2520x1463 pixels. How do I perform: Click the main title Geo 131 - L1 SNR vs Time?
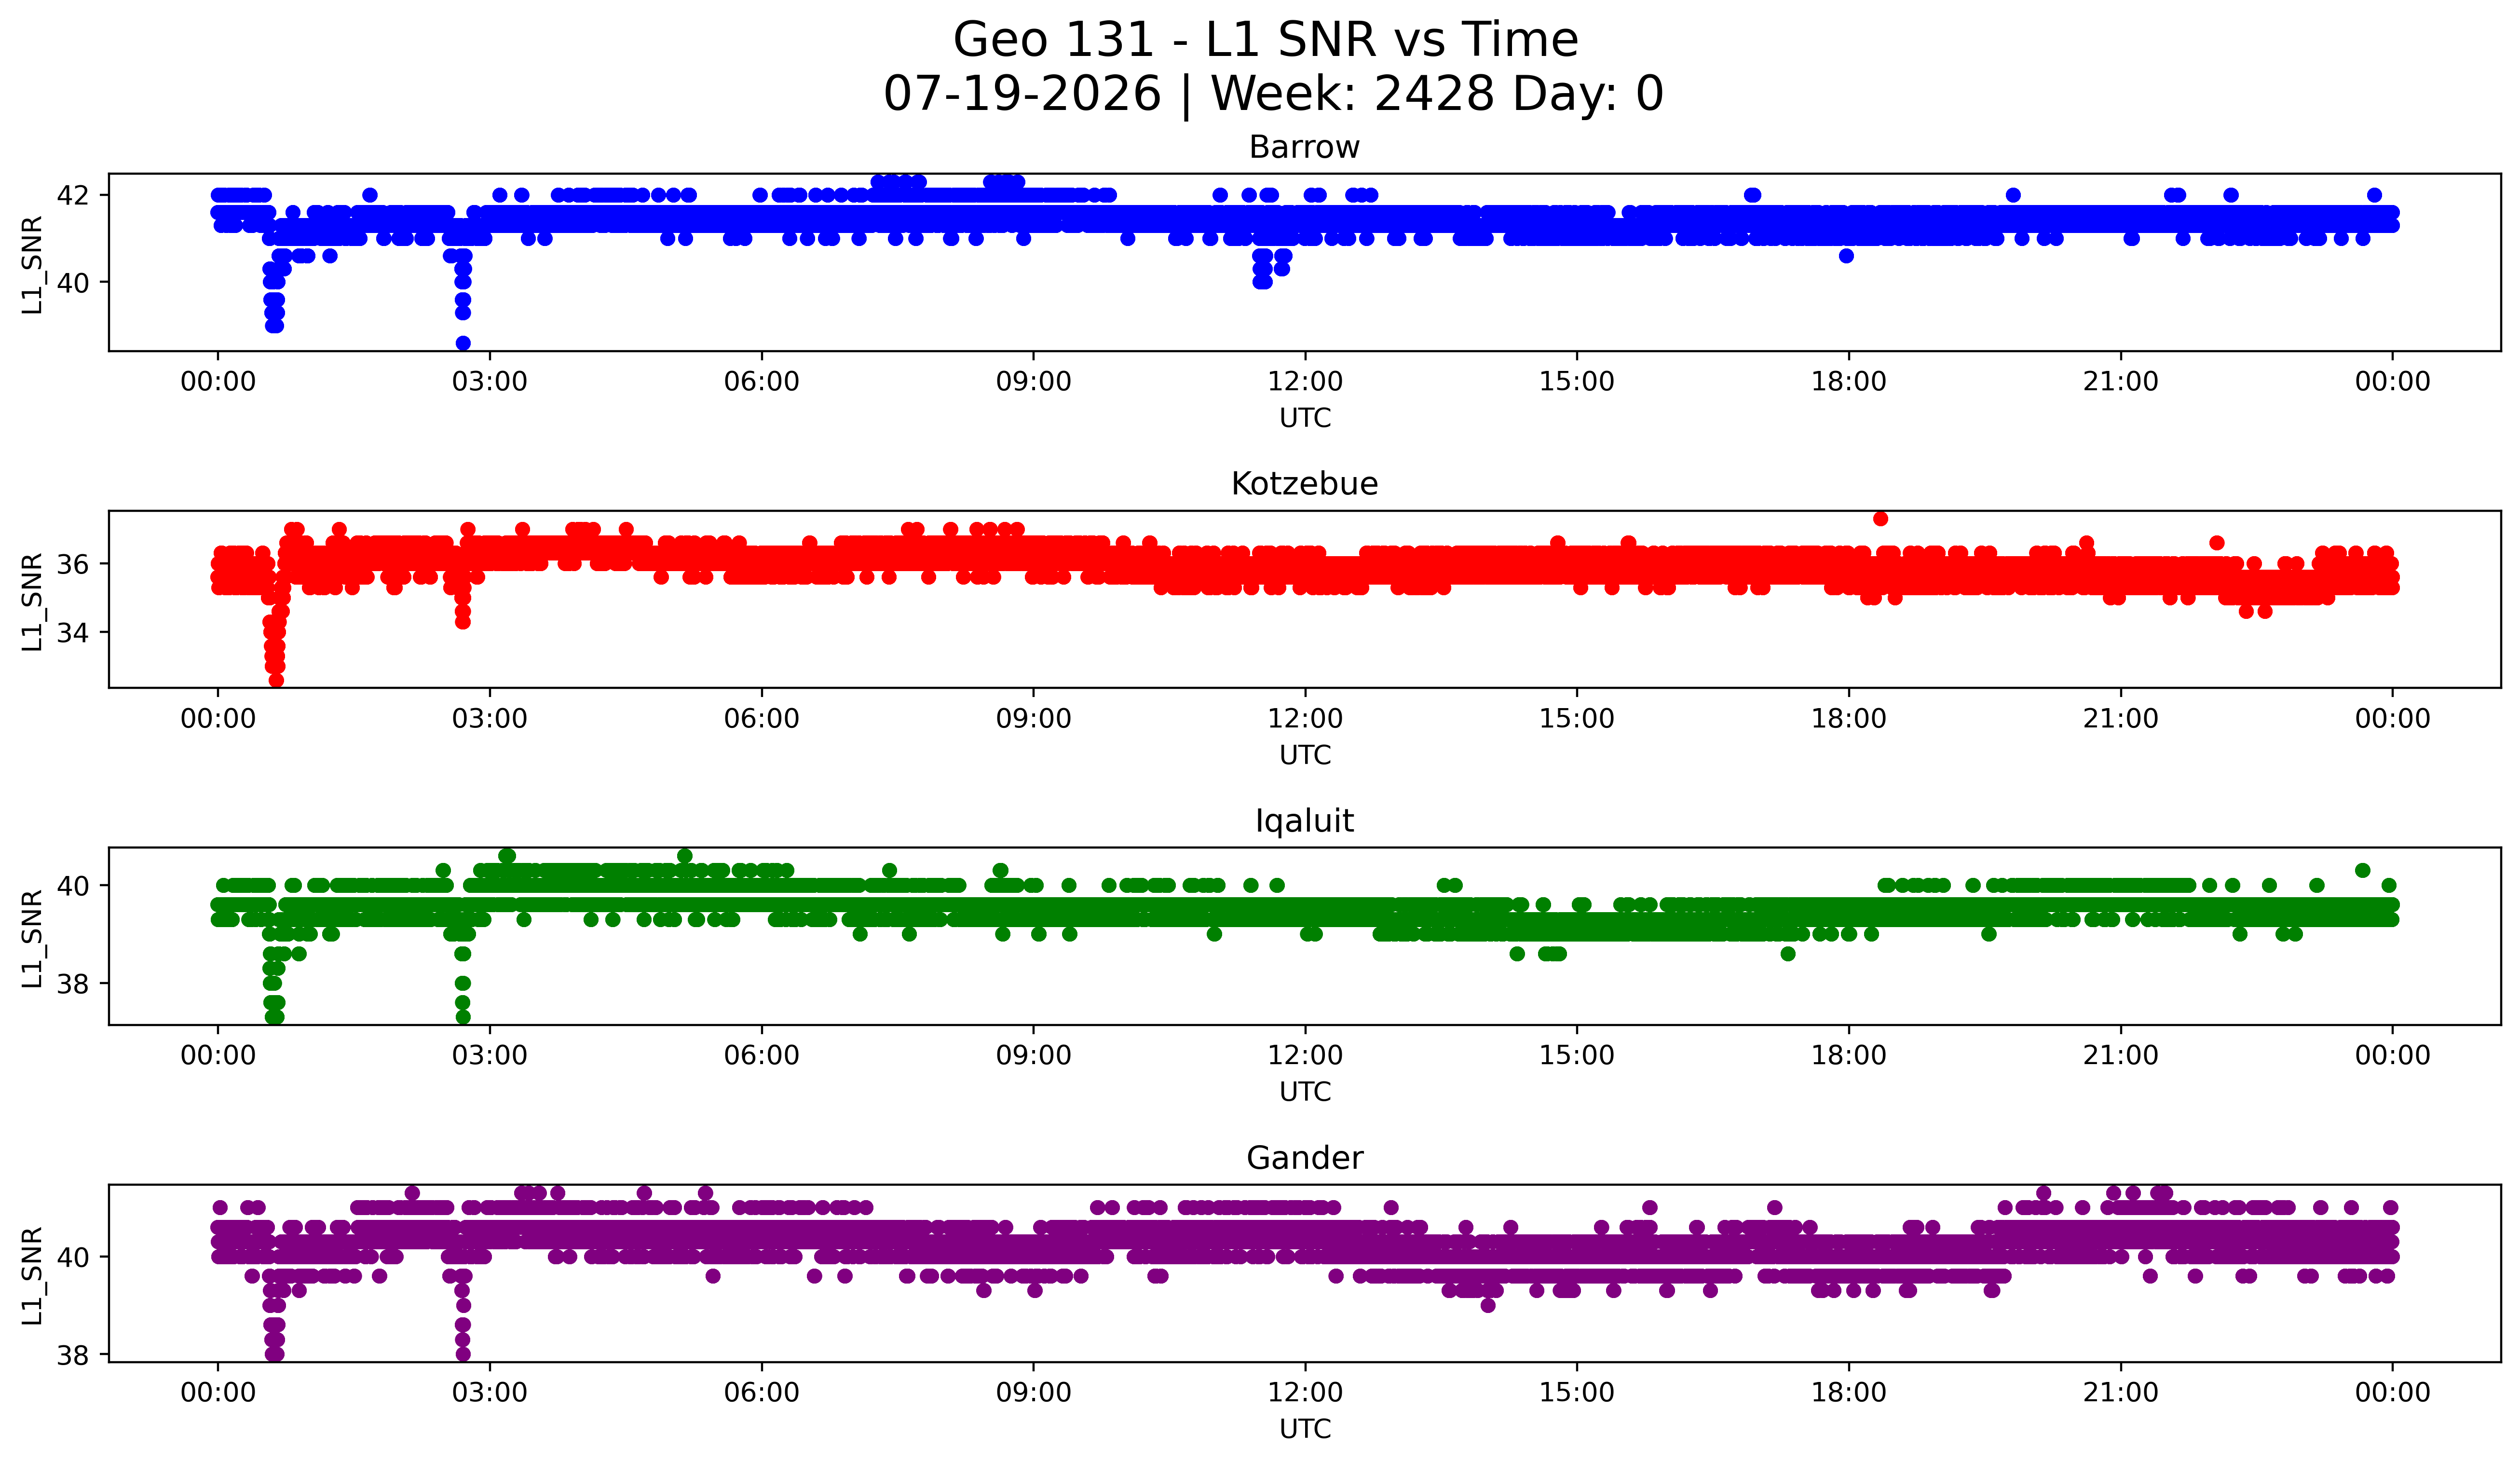[1265, 40]
